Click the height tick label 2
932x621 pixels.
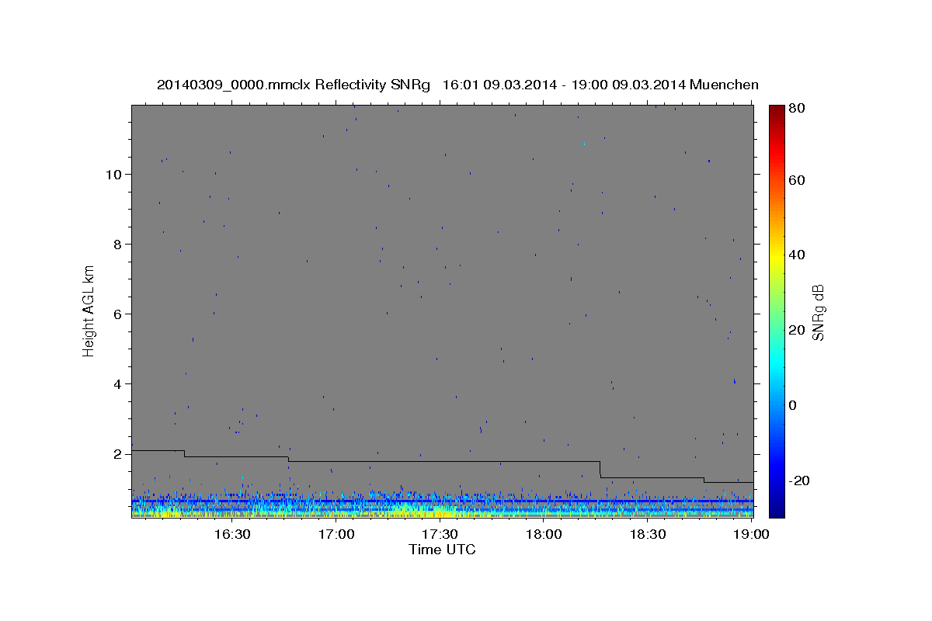(119, 454)
